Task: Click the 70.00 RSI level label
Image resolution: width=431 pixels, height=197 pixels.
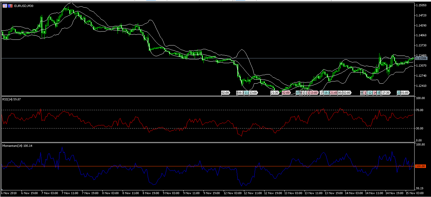Action: pos(420,110)
